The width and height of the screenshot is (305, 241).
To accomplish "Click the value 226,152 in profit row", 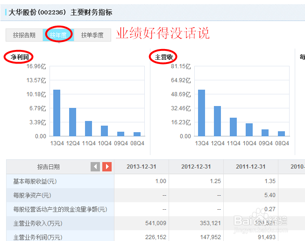I will [156, 237].
